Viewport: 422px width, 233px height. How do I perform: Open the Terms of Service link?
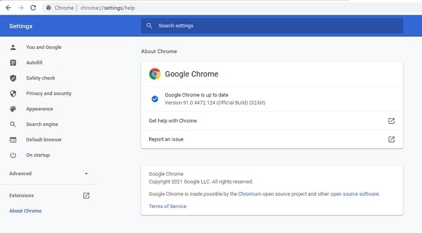point(168,206)
